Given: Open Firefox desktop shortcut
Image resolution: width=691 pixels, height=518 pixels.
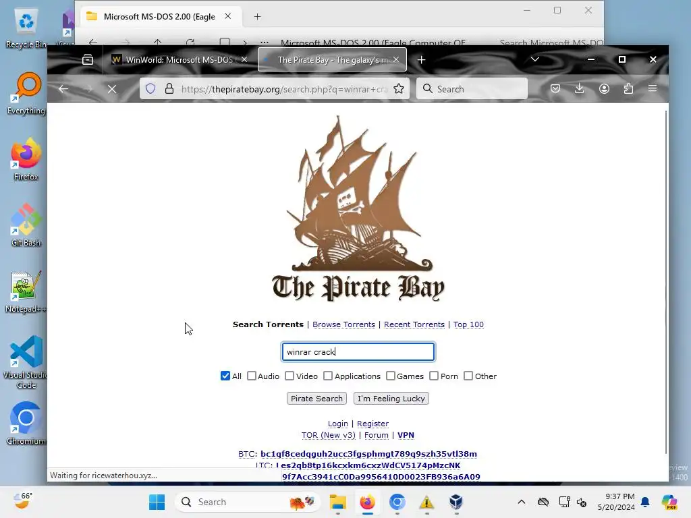Looking at the screenshot, I should pyautogui.click(x=26, y=159).
